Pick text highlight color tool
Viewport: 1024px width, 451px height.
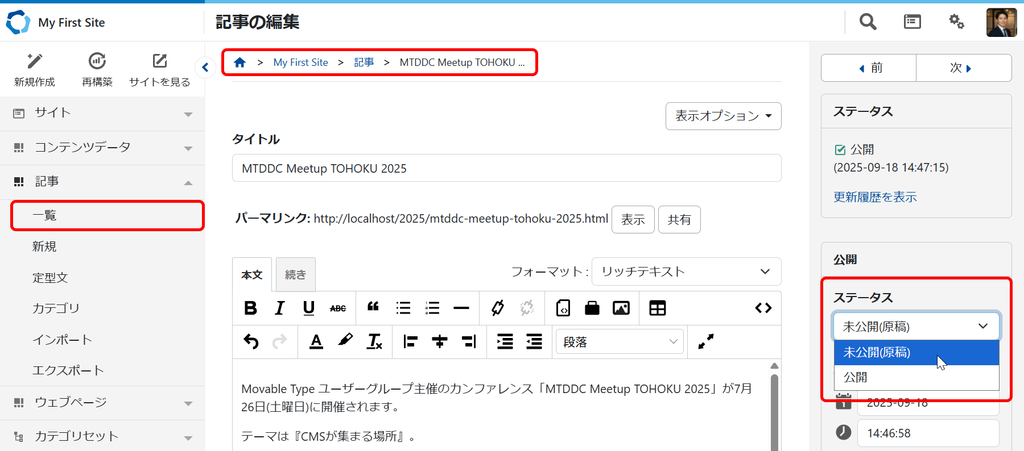click(x=345, y=341)
